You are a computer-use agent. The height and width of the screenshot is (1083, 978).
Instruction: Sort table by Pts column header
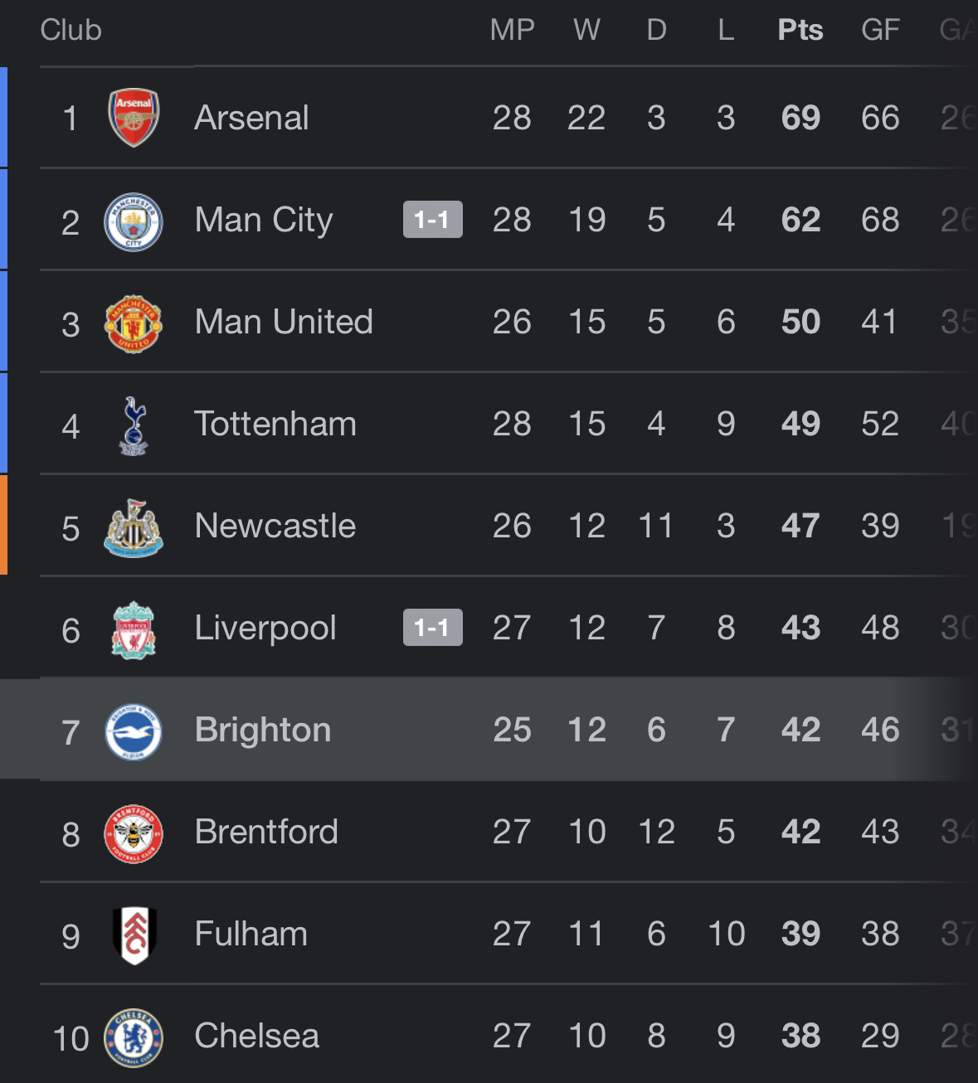pos(800,31)
